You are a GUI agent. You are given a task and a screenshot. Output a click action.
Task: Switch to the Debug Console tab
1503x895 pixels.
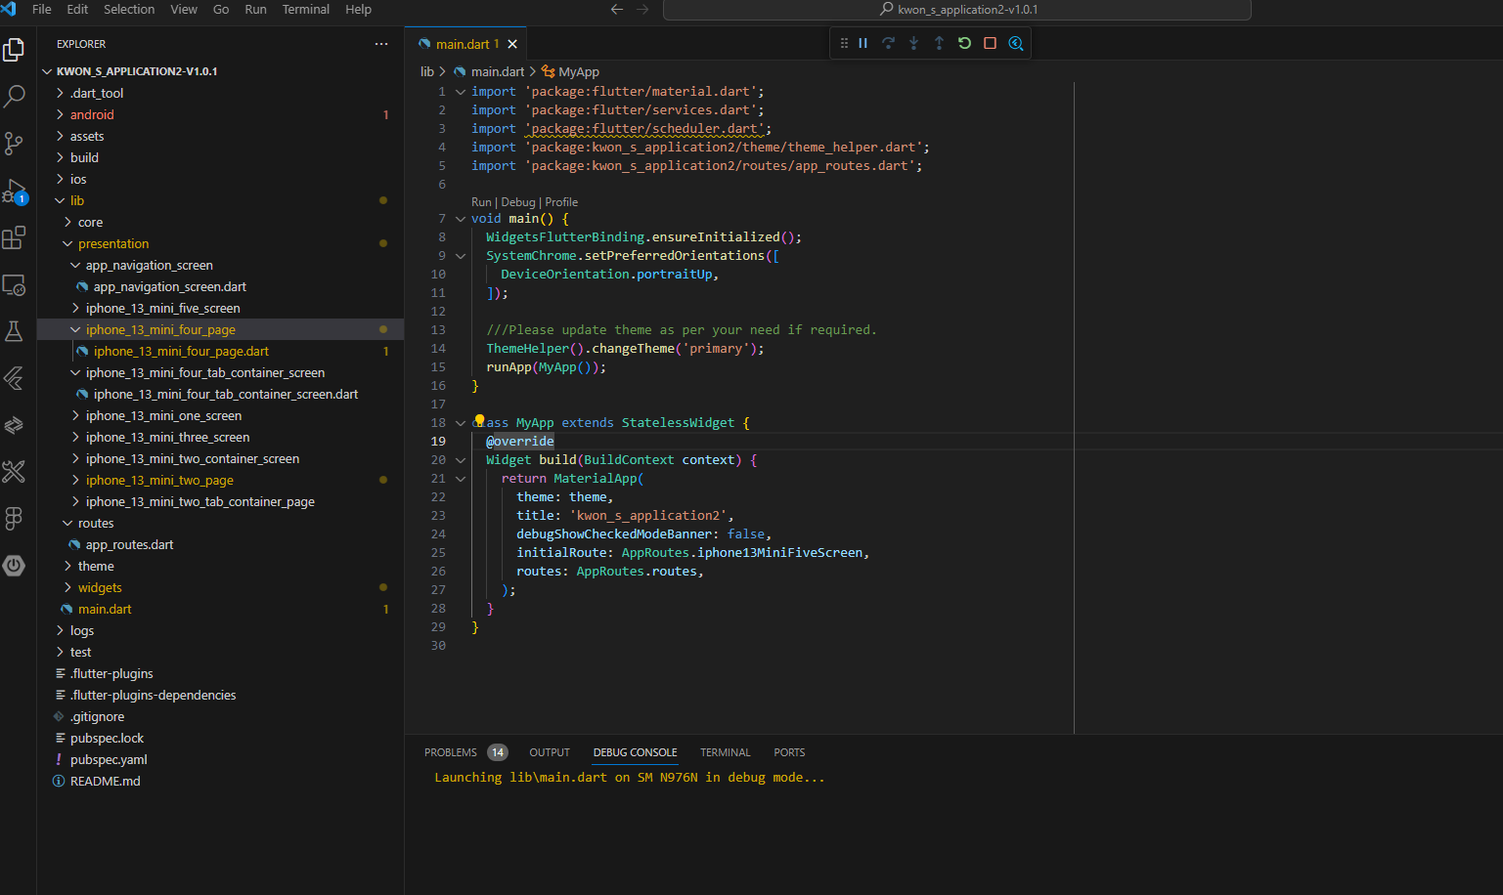[635, 752]
